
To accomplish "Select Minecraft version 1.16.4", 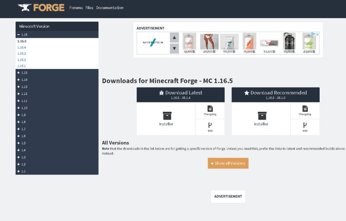I will point(22,47).
